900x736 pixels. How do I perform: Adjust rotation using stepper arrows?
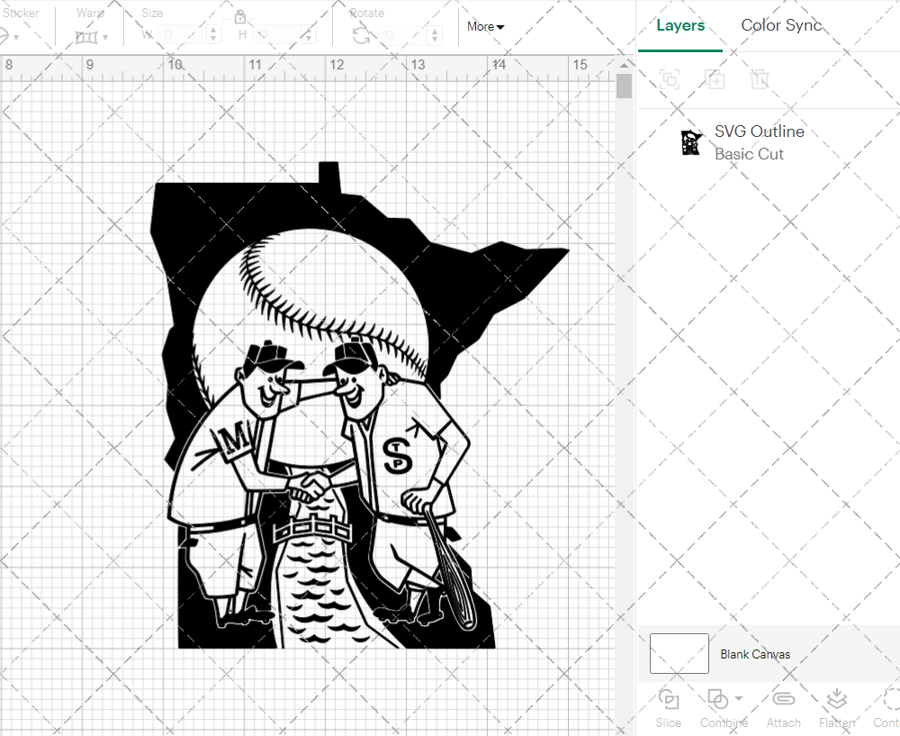[x=435, y=36]
